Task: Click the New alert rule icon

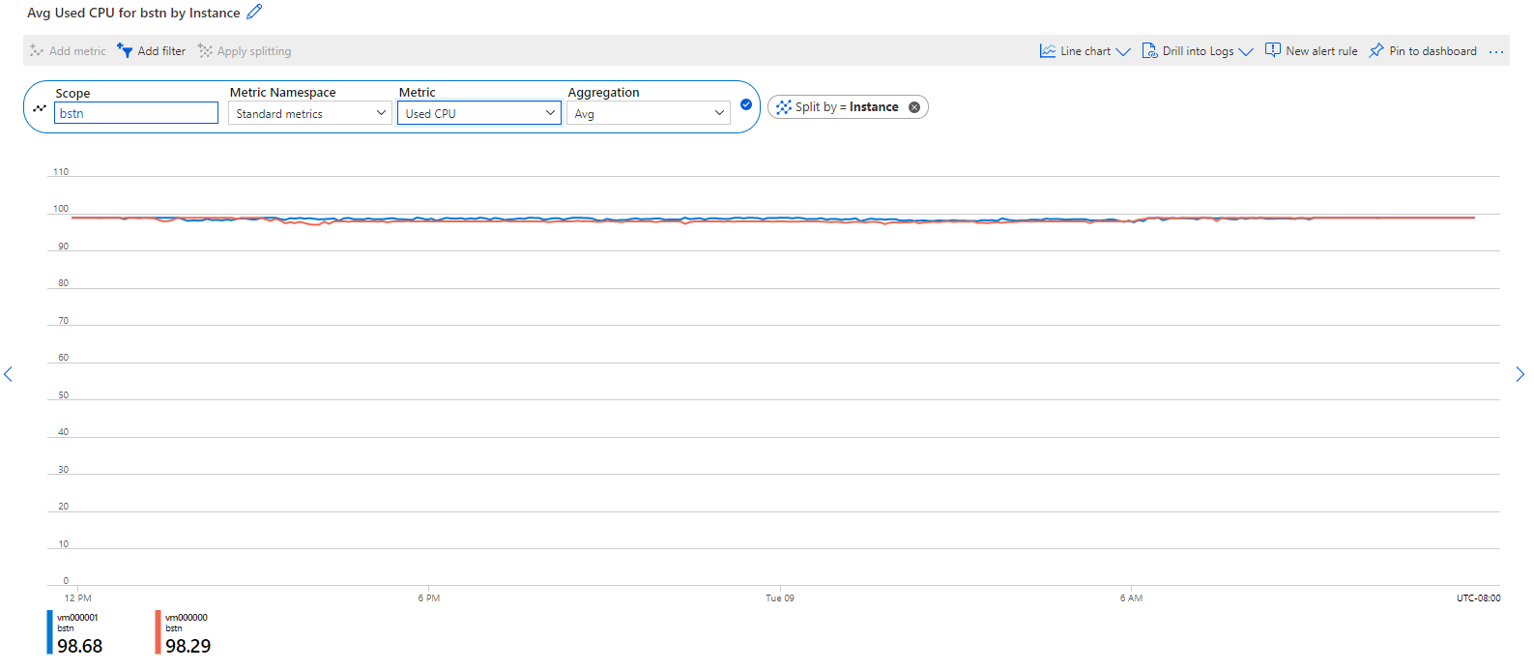Action: (1273, 50)
